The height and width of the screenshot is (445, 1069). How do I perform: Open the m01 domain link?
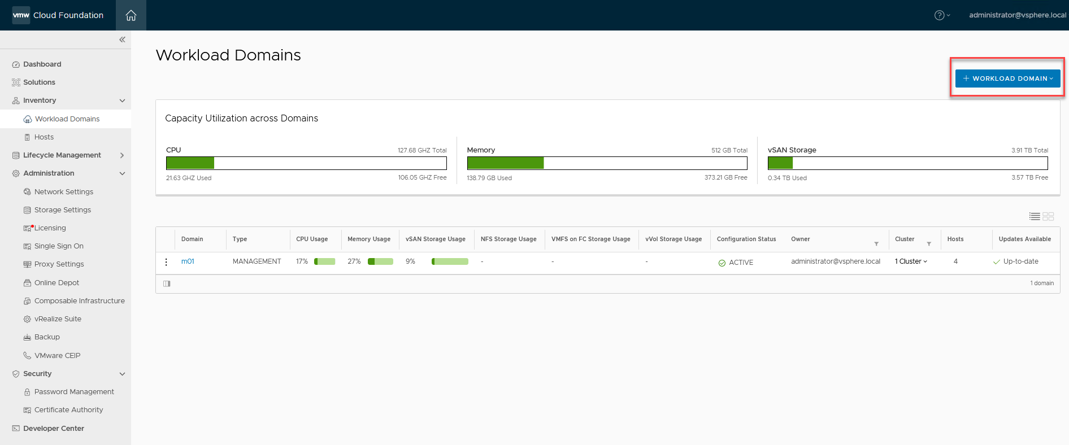(188, 261)
